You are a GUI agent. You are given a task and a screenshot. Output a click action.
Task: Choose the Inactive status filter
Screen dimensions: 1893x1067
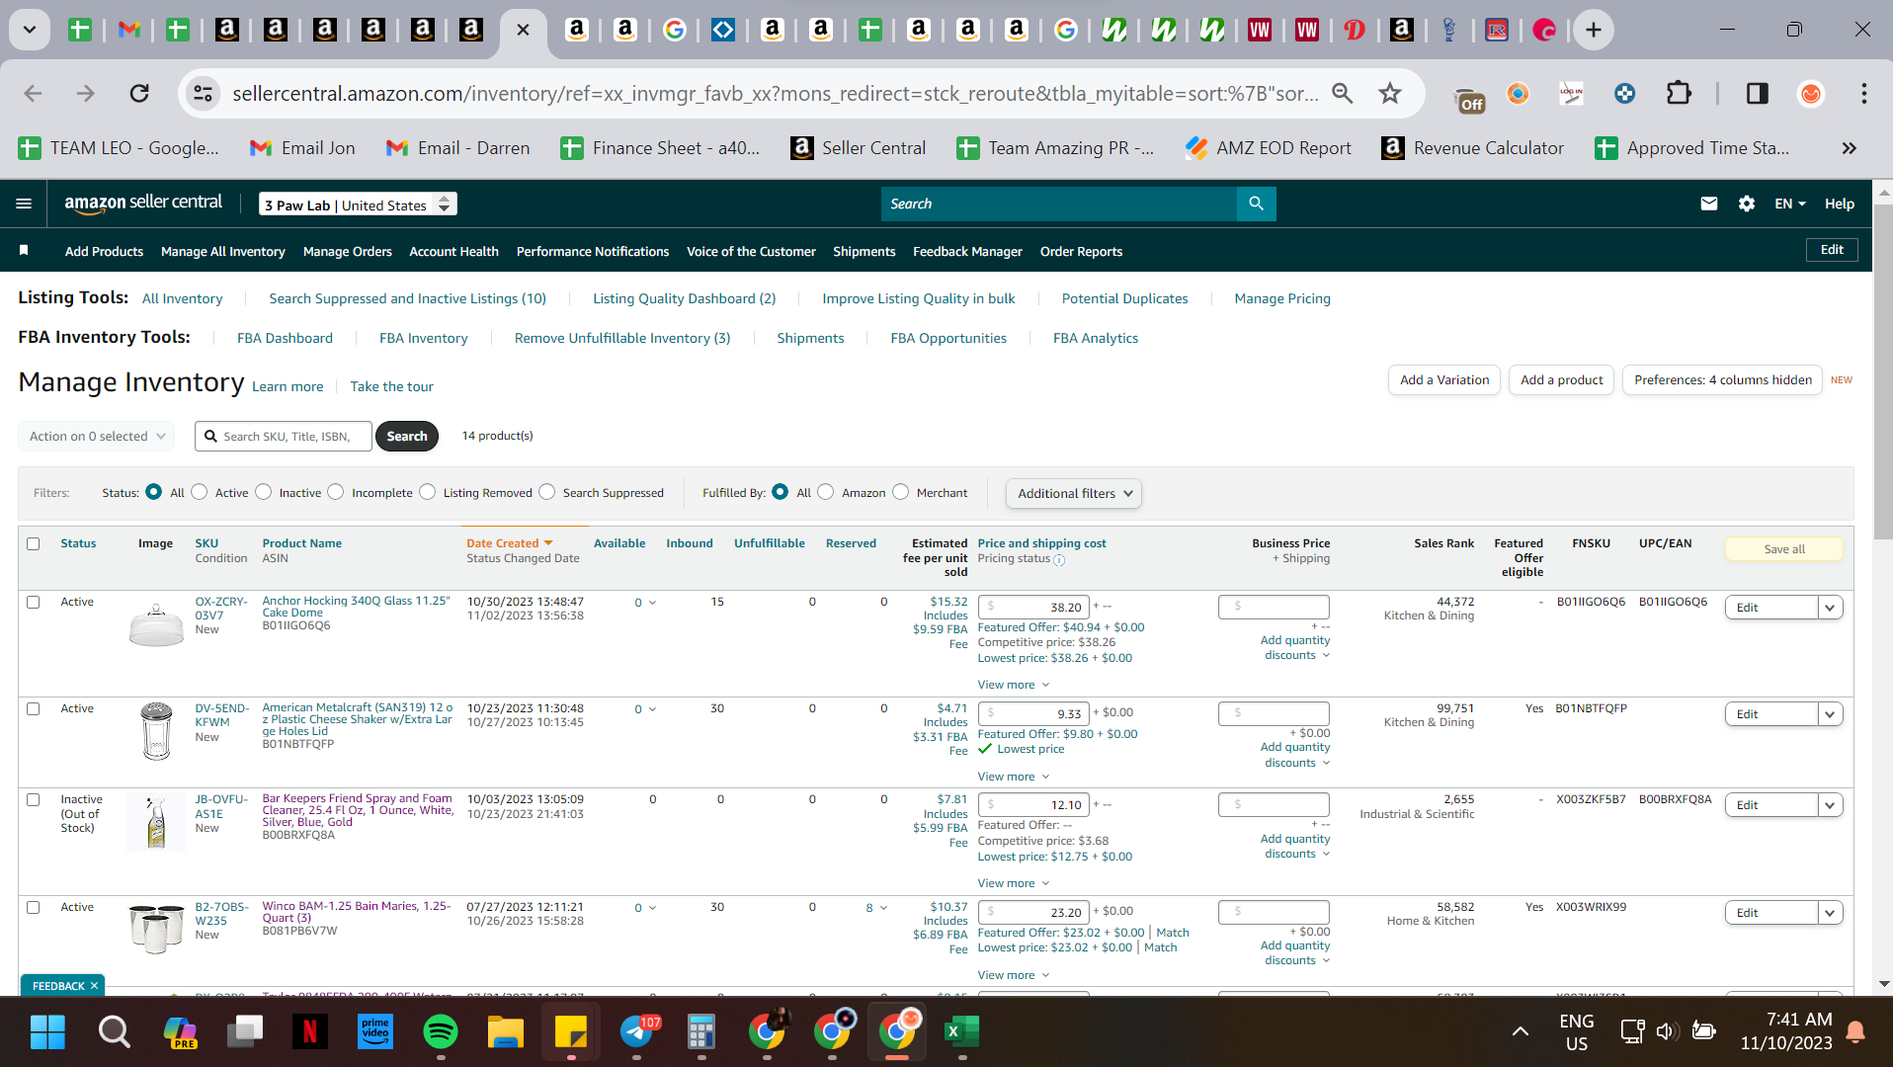pyautogui.click(x=264, y=492)
